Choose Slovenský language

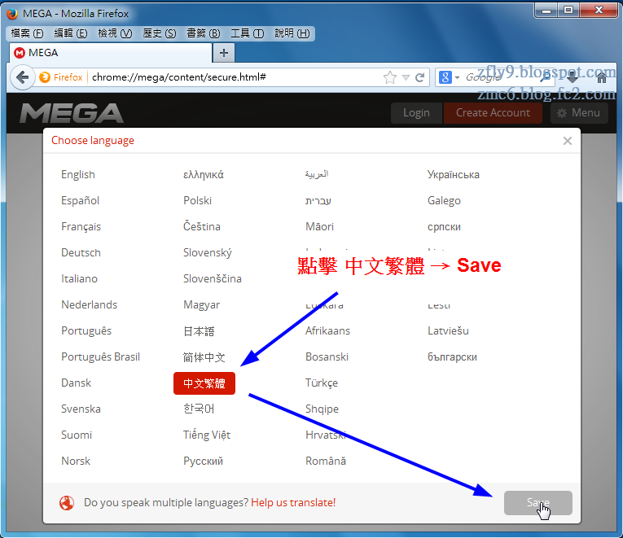(208, 252)
